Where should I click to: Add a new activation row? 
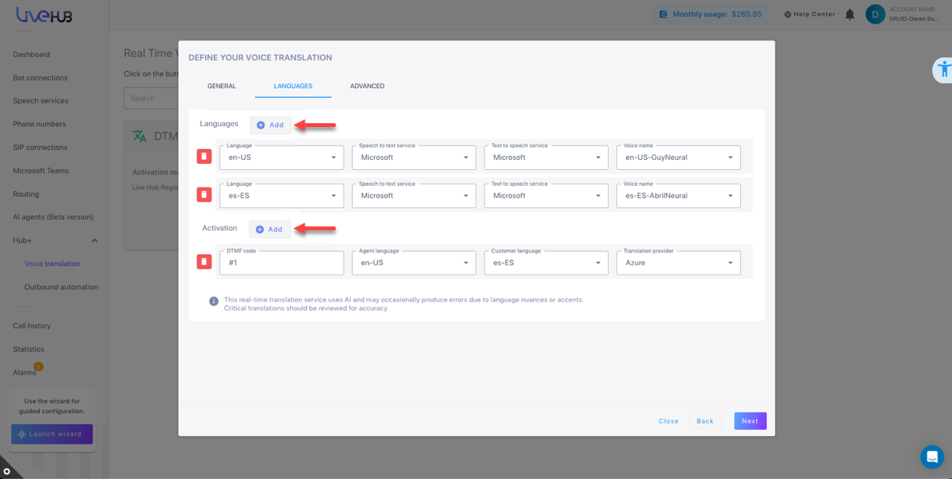[269, 230]
